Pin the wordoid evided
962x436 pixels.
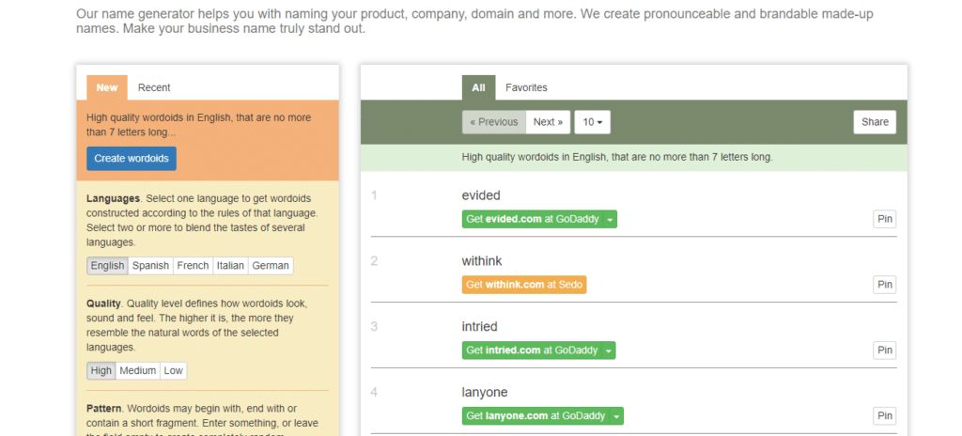[x=885, y=219]
